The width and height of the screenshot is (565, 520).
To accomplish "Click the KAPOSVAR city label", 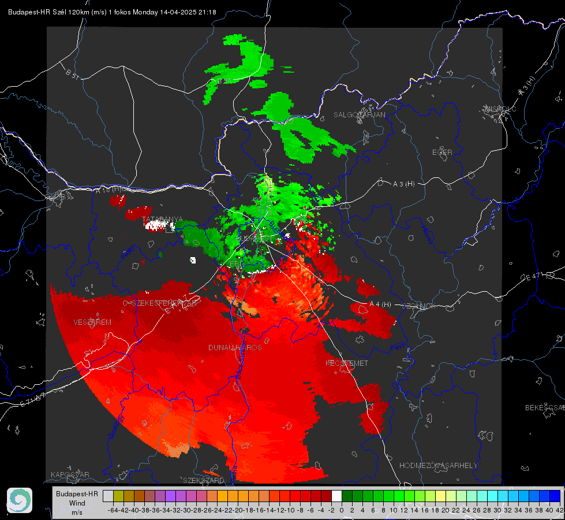I will pos(70,474).
